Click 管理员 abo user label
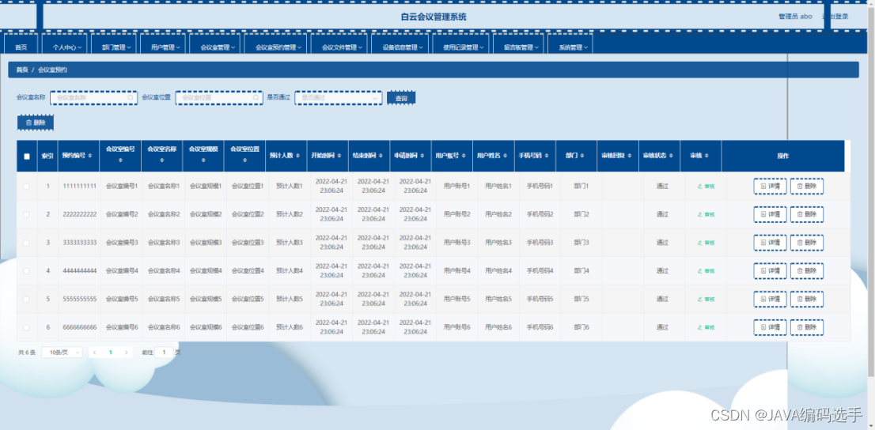Screen dimensions: 875x430 [795, 16]
